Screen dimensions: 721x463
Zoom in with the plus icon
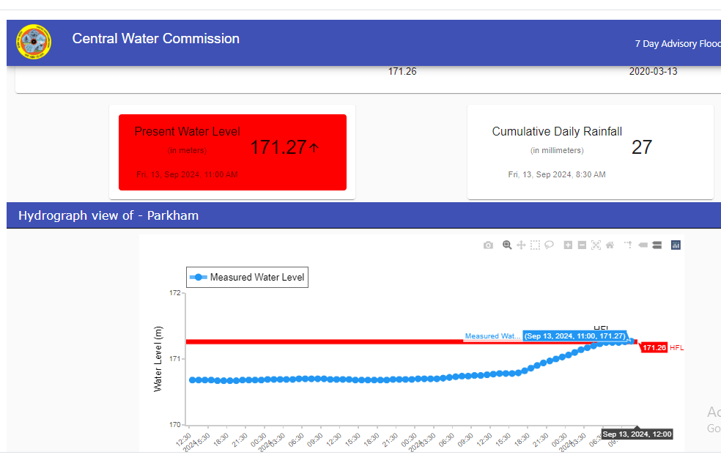(x=568, y=245)
